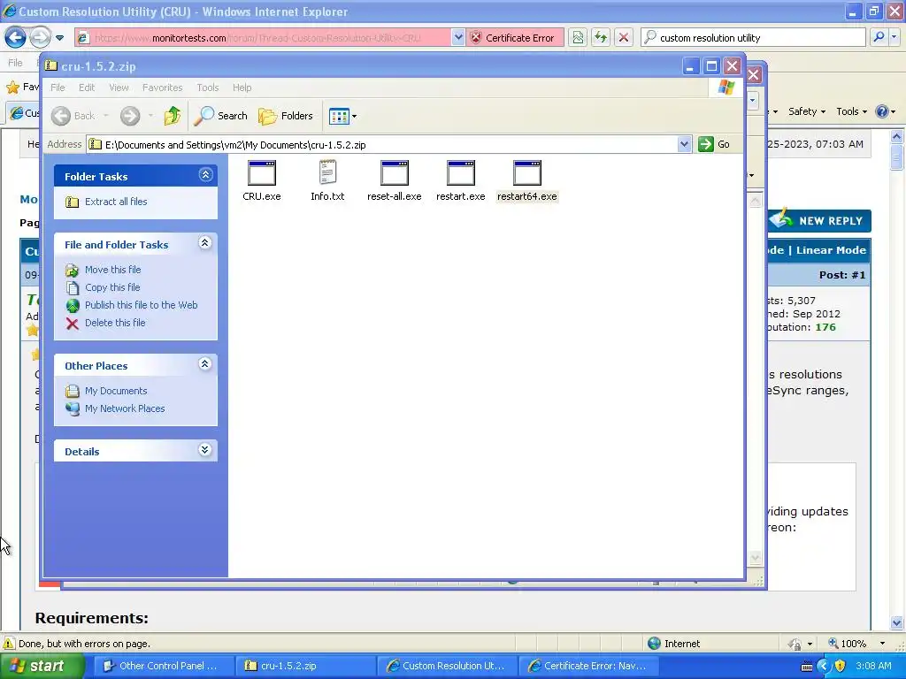Open the File menu in zip window
Image resolution: width=906 pixels, height=679 pixels.
coord(58,88)
